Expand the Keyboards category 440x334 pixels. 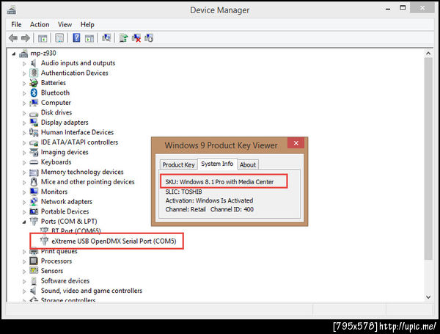pos(24,163)
